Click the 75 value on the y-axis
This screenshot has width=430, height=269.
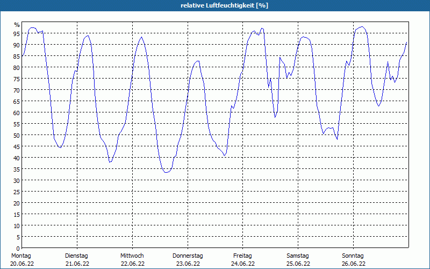(17, 79)
